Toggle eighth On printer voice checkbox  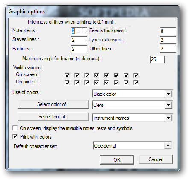136,83
